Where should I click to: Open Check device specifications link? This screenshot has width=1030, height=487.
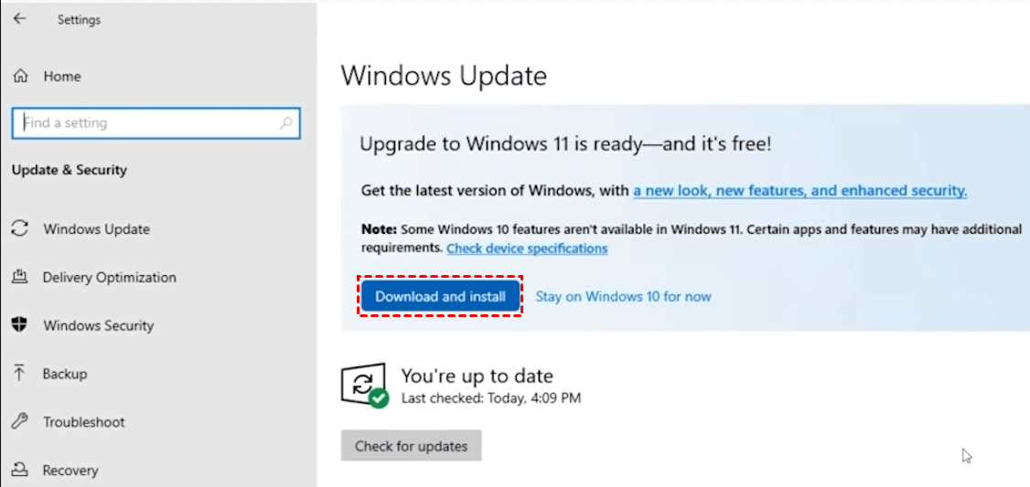(x=527, y=249)
